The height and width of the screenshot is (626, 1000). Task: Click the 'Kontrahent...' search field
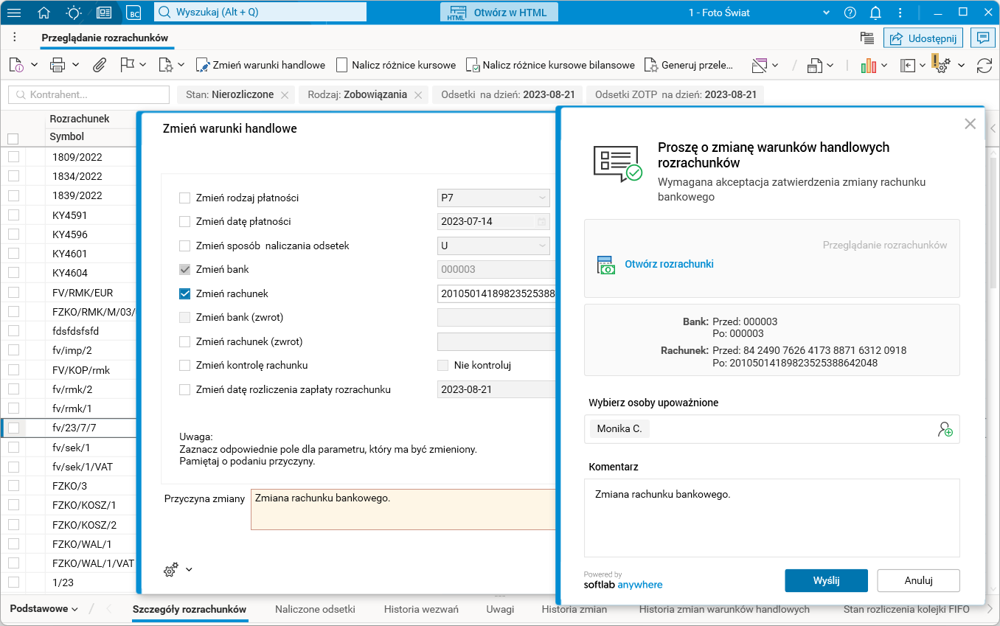[89, 94]
